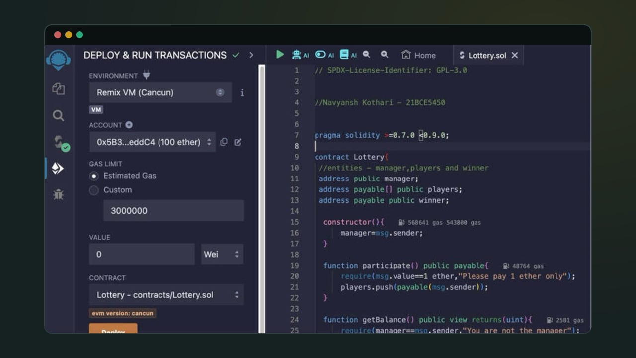Click the custom gas limit field showing 3000000
The height and width of the screenshot is (358, 636).
click(x=173, y=210)
